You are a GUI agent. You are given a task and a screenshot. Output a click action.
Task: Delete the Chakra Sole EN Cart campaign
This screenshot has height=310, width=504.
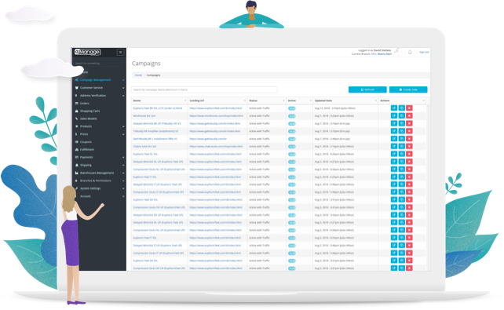point(409,146)
